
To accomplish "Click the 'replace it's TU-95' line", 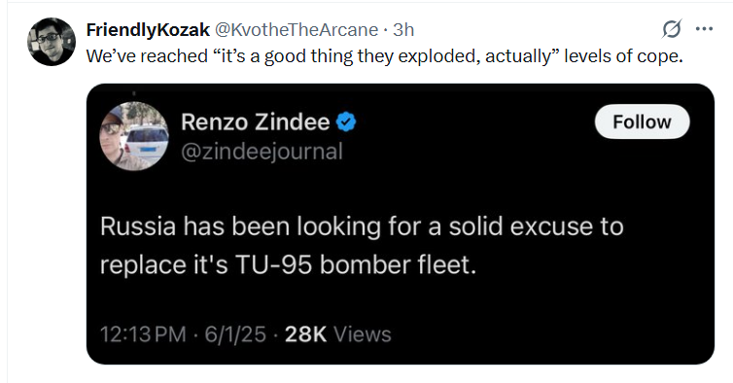I will tap(288, 265).
